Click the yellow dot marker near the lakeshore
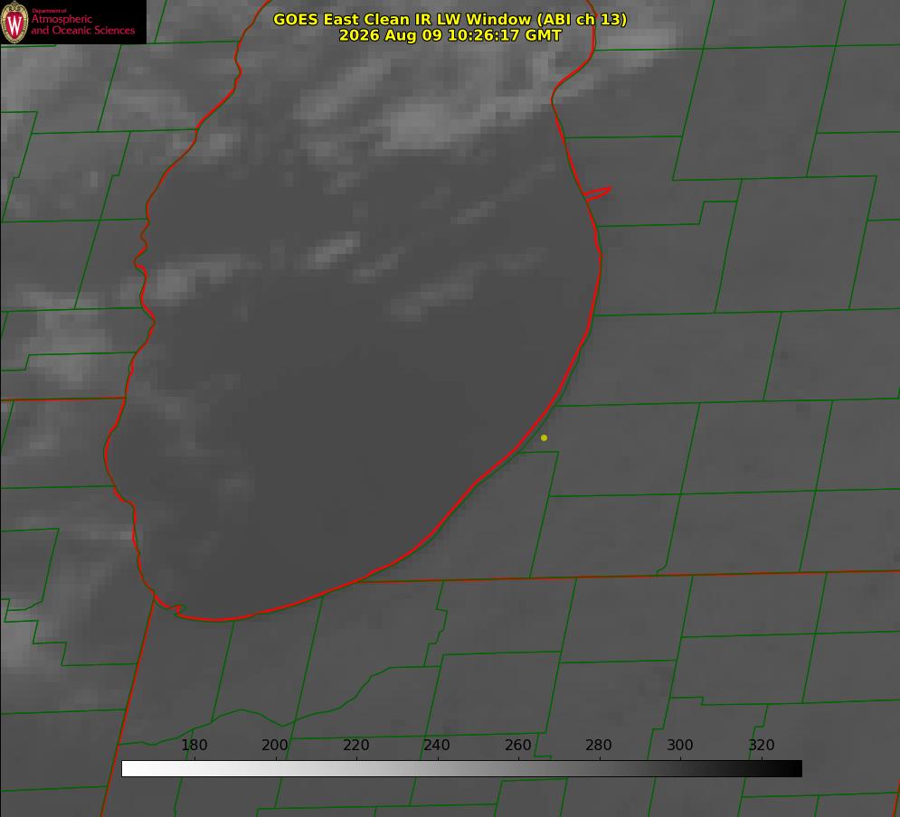This screenshot has height=817, width=900. (x=544, y=437)
